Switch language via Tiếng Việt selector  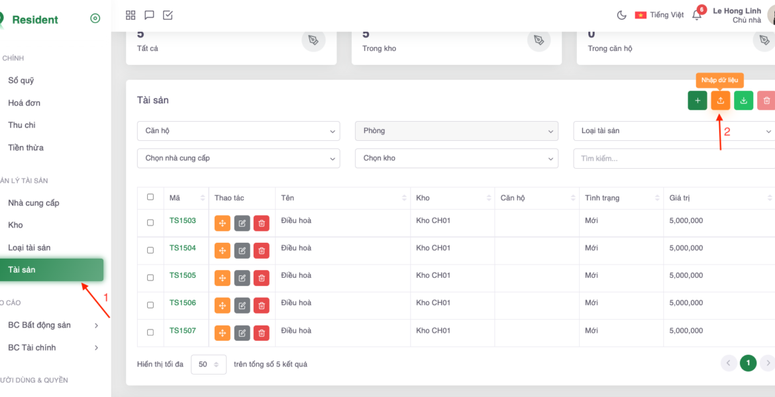(659, 15)
